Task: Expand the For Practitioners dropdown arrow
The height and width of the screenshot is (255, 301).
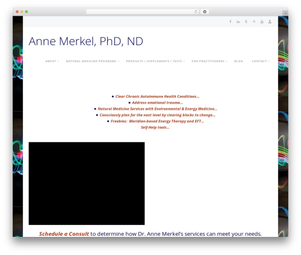Action: tap(226, 61)
